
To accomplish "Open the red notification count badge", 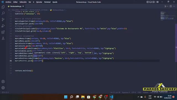I will coord(173,97).
